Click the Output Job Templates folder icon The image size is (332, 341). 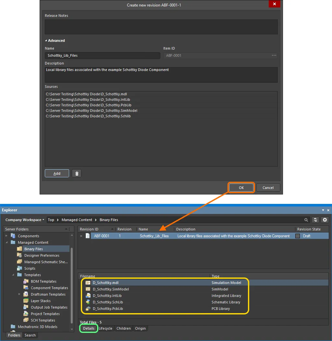[26, 307]
